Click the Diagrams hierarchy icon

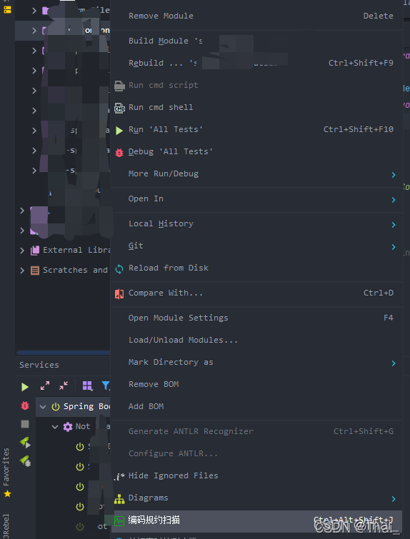(119, 499)
